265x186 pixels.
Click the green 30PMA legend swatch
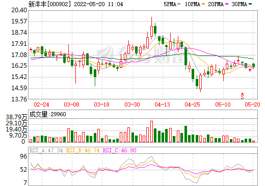[250, 4]
